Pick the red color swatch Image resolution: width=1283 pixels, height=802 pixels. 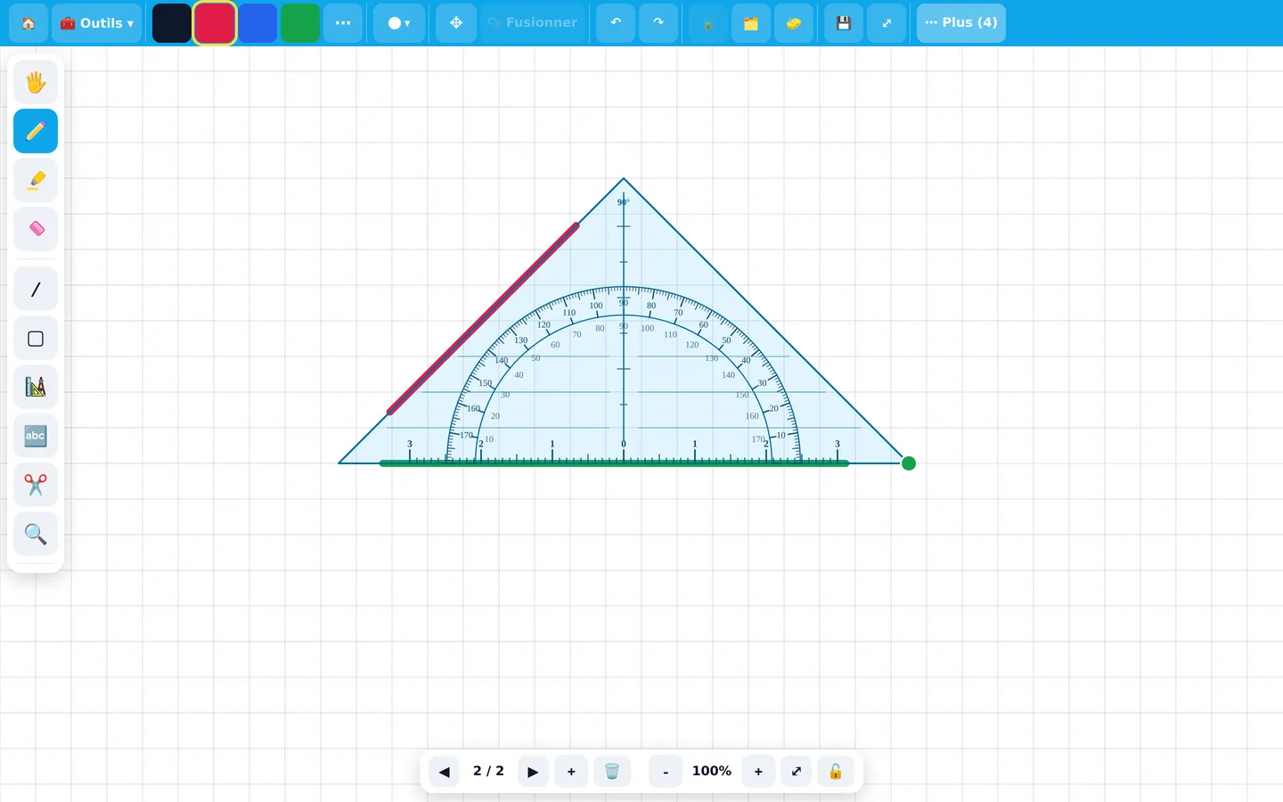pyautogui.click(x=215, y=23)
